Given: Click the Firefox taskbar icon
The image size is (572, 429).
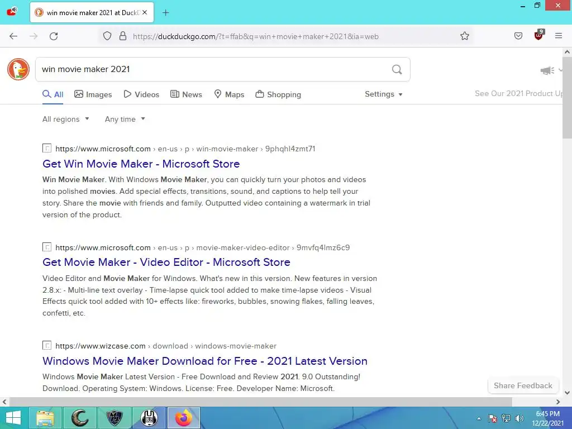Looking at the screenshot, I should [184, 418].
